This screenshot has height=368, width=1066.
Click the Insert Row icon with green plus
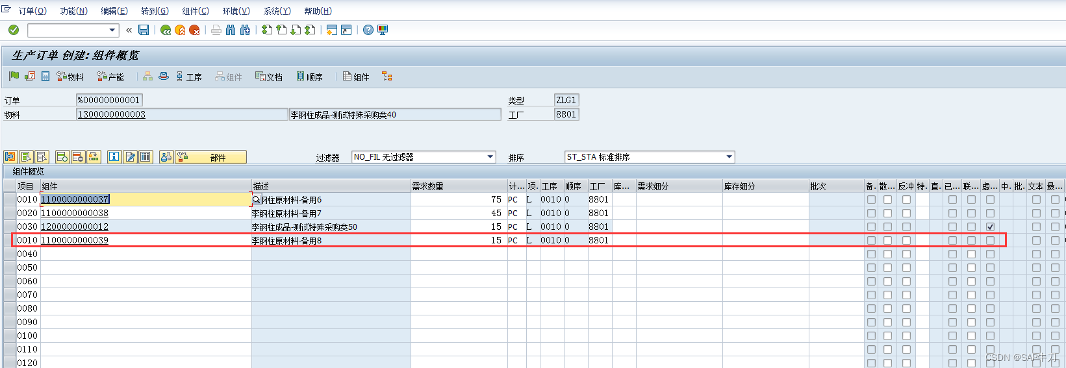(x=62, y=156)
